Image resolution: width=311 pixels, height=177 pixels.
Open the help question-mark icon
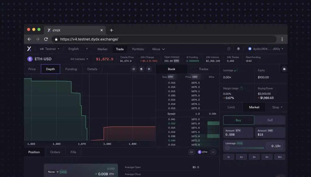[x=229, y=49]
